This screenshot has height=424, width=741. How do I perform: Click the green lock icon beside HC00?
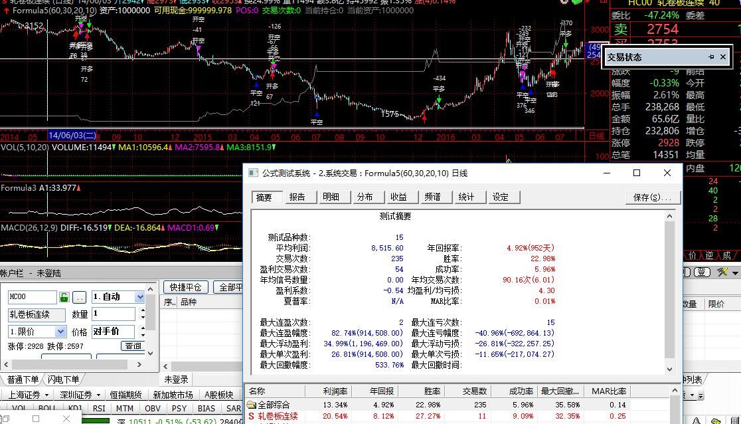64,297
